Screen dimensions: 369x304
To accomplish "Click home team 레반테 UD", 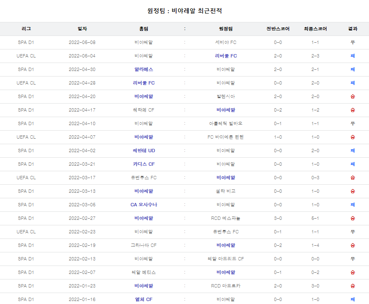I will coord(144,151).
